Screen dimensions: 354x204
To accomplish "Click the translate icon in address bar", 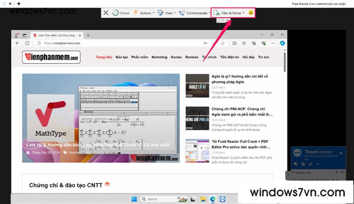I will [x=205, y=43].
